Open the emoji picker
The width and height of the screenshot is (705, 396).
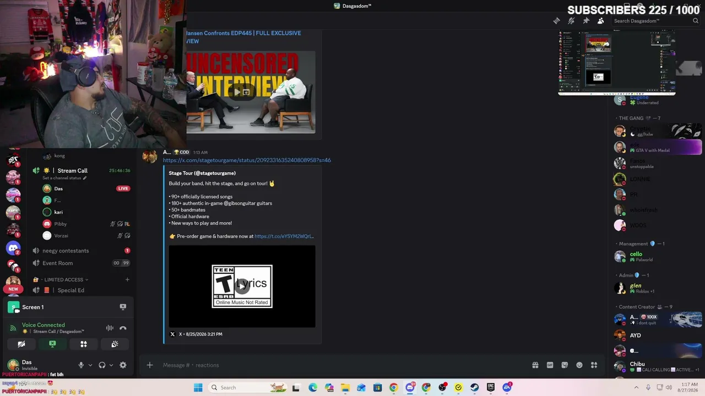(x=579, y=365)
